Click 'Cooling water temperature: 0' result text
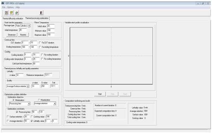Screen dimensions: 212x134 (77, 122)
